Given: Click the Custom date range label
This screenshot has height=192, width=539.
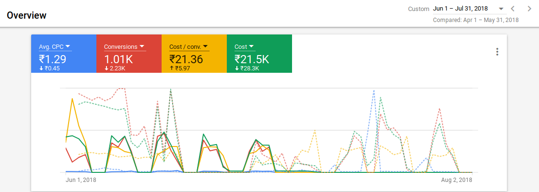Looking at the screenshot, I should [419, 9].
